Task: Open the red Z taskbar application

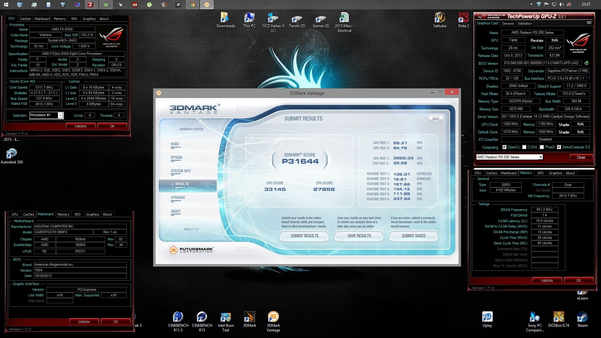Action: click(90, 4)
